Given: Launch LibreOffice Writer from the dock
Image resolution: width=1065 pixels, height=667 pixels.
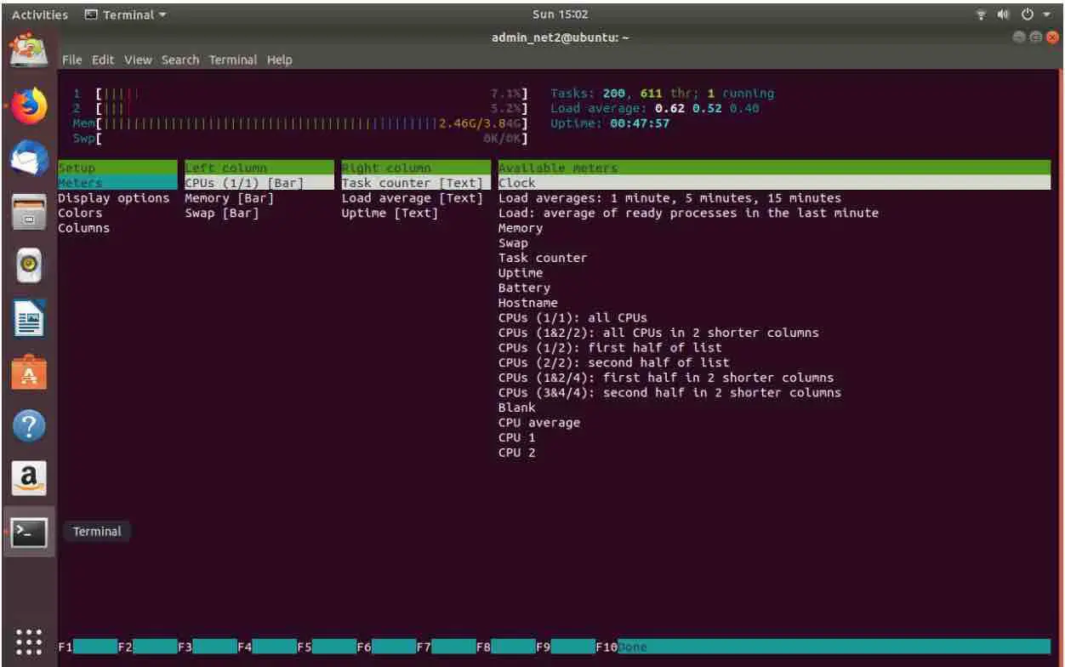Looking at the screenshot, I should click(x=29, y=317).
